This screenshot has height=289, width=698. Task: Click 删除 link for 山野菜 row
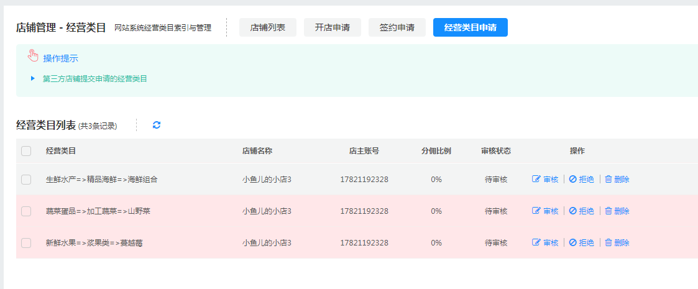[622, 211]
